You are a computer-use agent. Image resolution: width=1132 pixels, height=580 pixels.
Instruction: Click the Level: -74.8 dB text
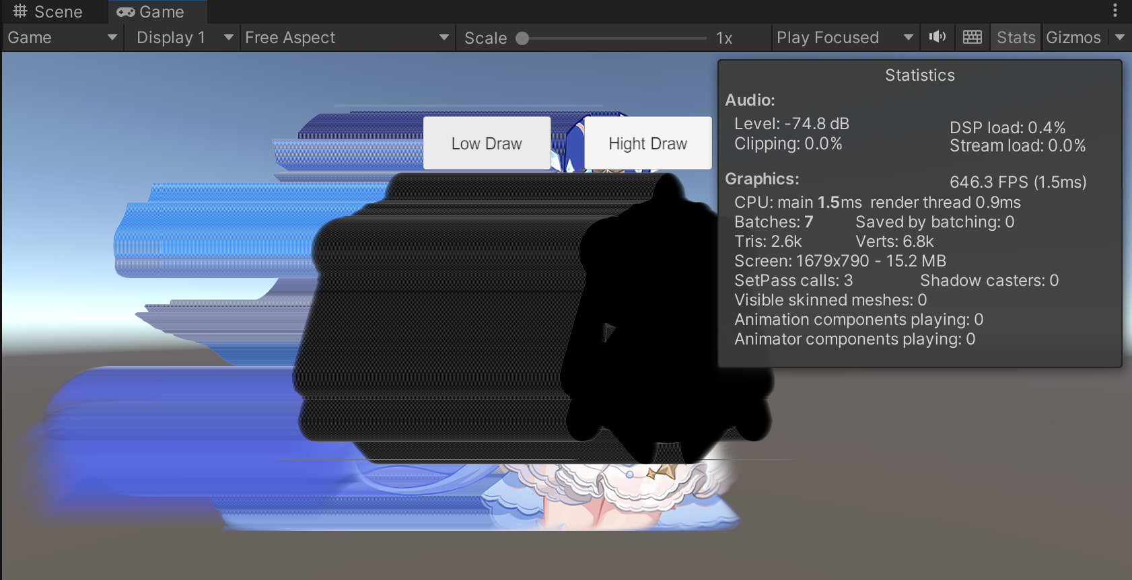click(791, 124)
